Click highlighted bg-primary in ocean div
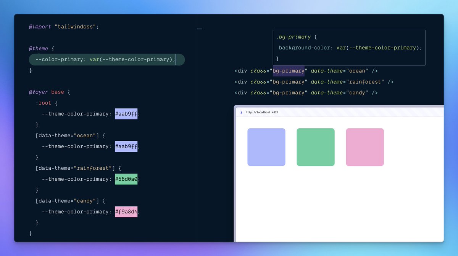 click(289, 71)
